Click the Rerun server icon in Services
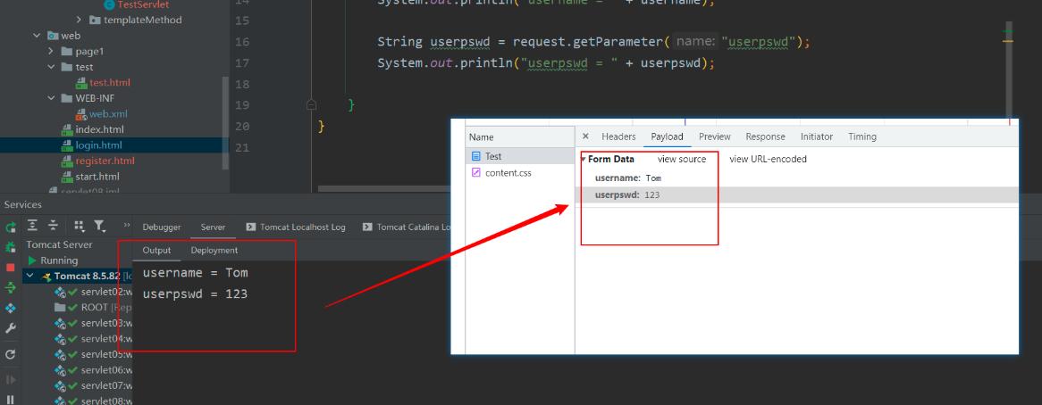1042x405 pixels. click(x=11, y=227)
